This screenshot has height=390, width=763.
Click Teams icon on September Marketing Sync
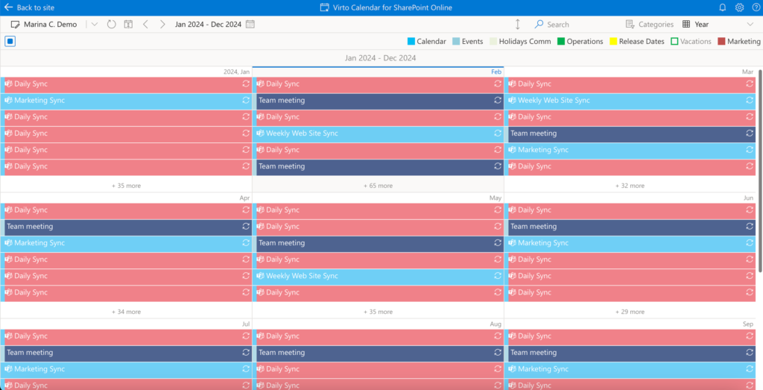(x=512, y=369)
